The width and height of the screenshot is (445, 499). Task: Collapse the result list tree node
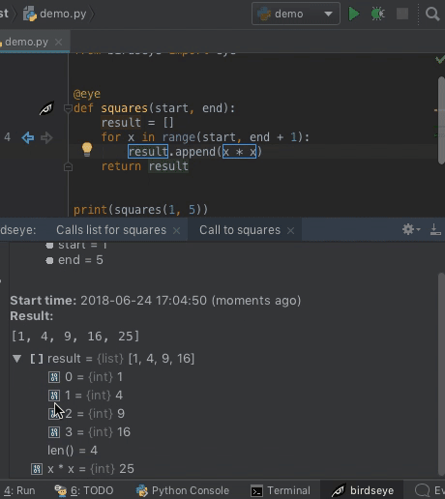pos(17,359)
